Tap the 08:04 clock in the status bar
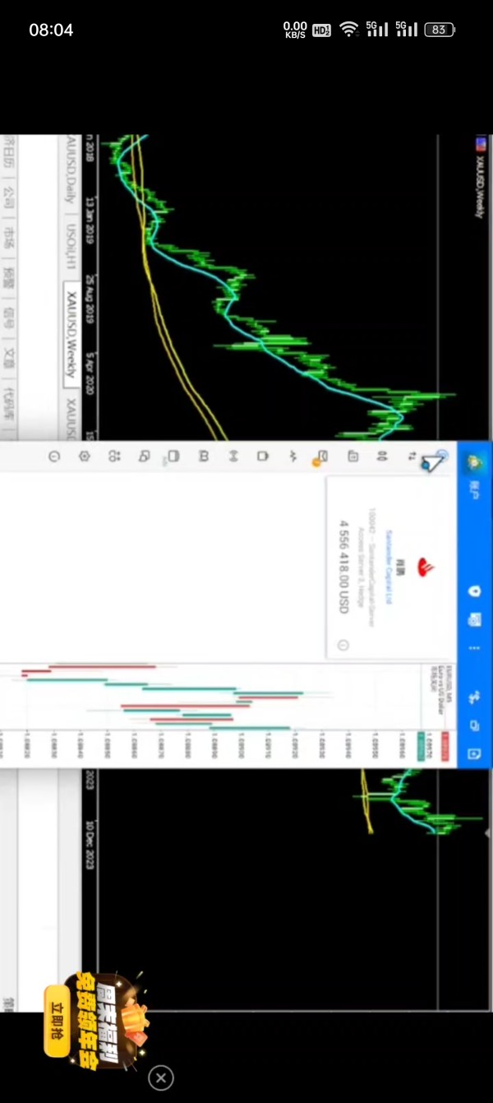The height and width of the screenshot is (1103, 493). click(51, 30)
